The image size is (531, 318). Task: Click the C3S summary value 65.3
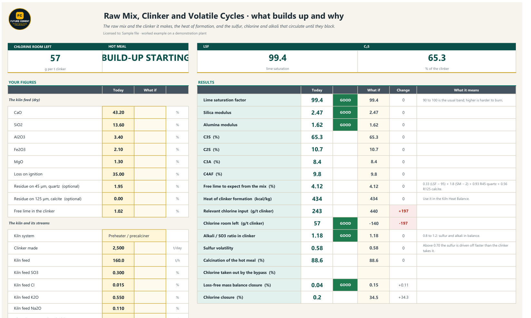[x=437, y=58]
